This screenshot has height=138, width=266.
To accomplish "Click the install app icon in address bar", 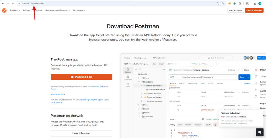I will click(218, 3).
